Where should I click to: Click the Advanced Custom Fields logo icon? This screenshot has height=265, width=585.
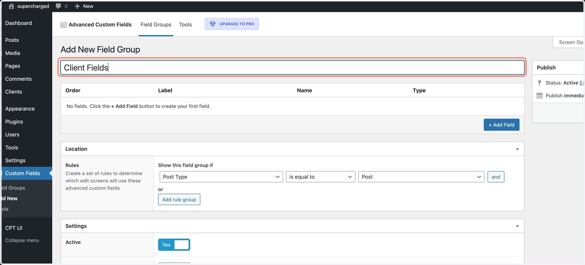click(x=63, y=25)
